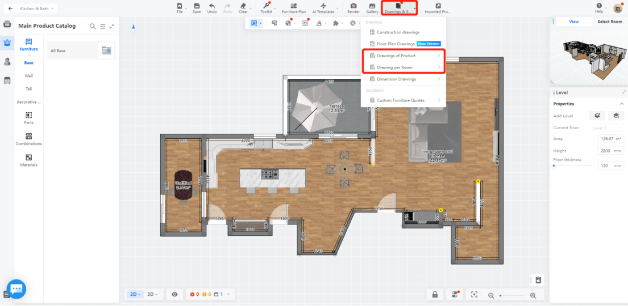Click the Save icon in the toolbar

click(x=196, y=7)
